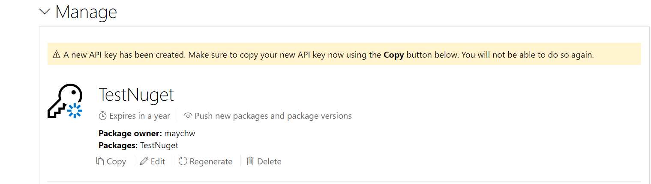Click the warning triangle icon in banner
Screen dimensions: 651x184
pos(57,55)
